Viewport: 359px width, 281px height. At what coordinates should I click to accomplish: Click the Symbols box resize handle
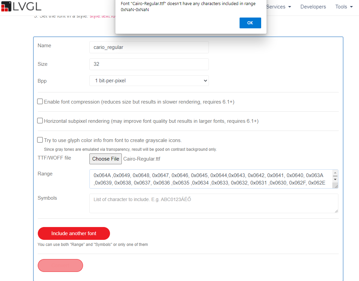[x=336, y=211]
